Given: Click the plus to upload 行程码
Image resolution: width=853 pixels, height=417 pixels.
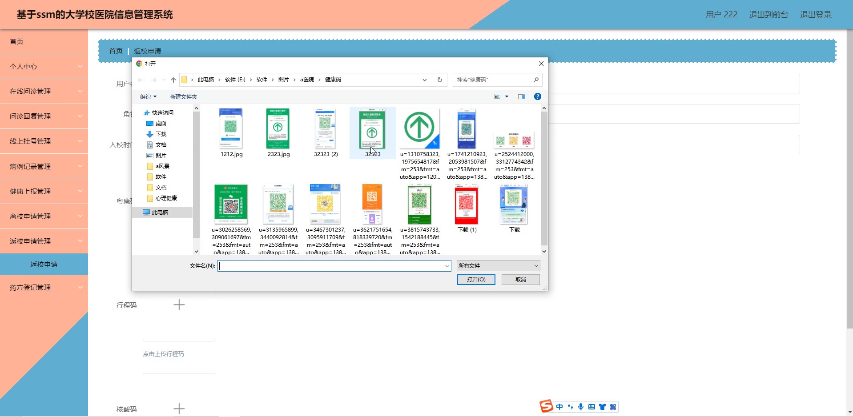Looking at the screenshot, I should click(179, 305).
